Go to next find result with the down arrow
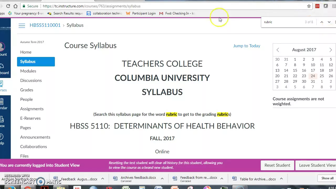336x189 pixels. click(329, 22)
